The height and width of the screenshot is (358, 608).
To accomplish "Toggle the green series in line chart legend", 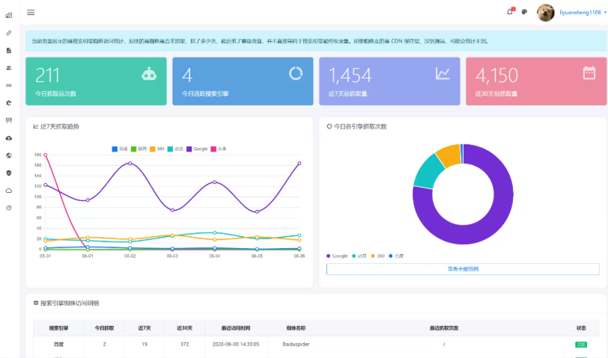I will click(139, 149).
